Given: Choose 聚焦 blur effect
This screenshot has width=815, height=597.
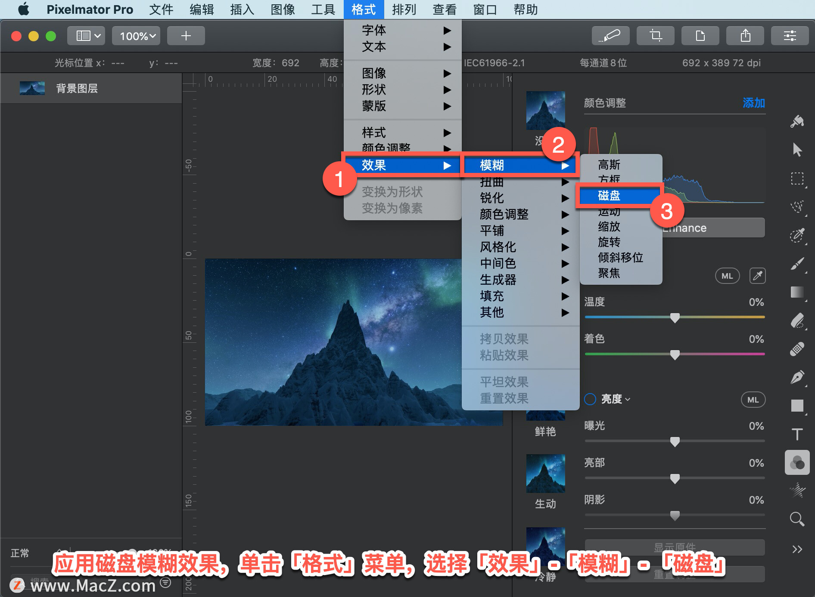Looking at the screenshot, I should 621,273.
